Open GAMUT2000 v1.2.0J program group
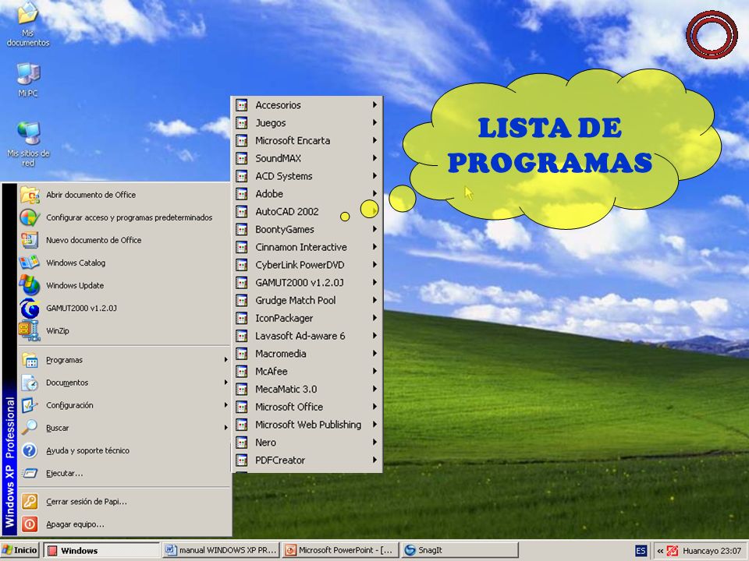 (x=307, y=283)
